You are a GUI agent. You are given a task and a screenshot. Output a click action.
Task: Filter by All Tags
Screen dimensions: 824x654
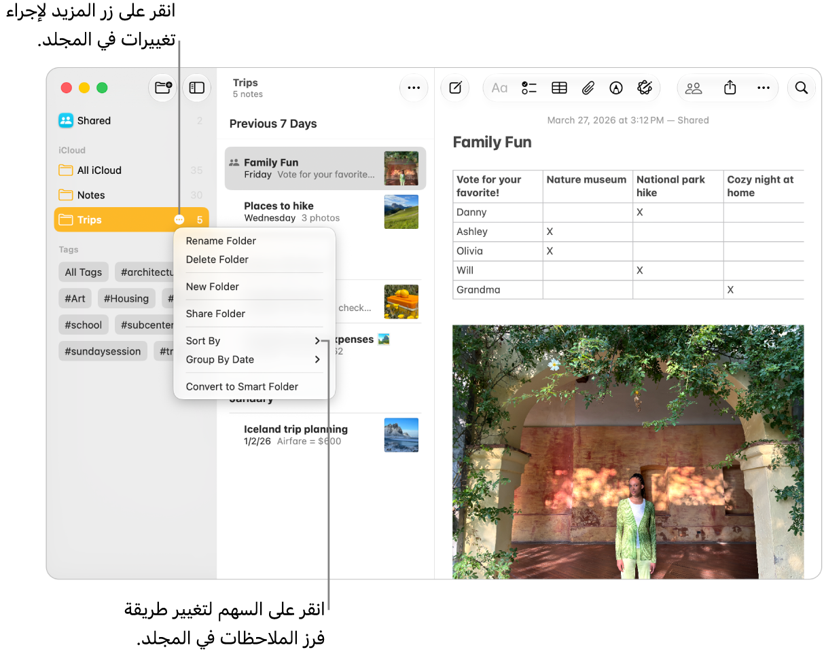point(84,272)
